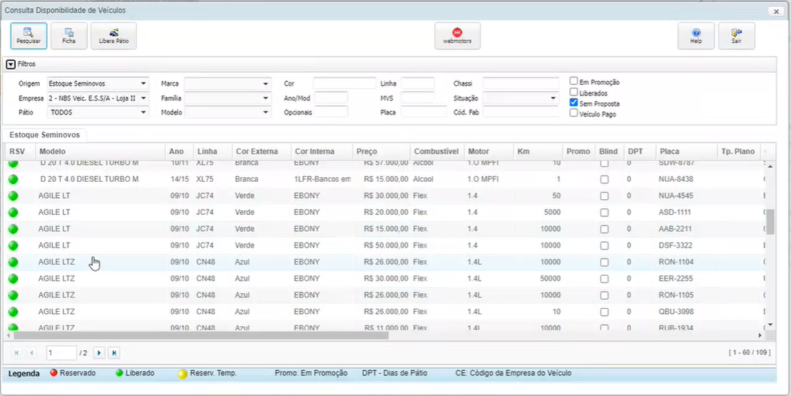Uncheck the Sem Proposta checkbox
This screenshot has width=791, height=396.
pos(574,102)
